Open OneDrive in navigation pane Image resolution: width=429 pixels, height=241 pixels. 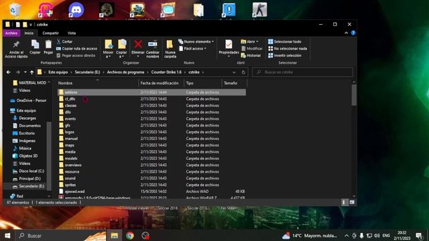(28, 100)
